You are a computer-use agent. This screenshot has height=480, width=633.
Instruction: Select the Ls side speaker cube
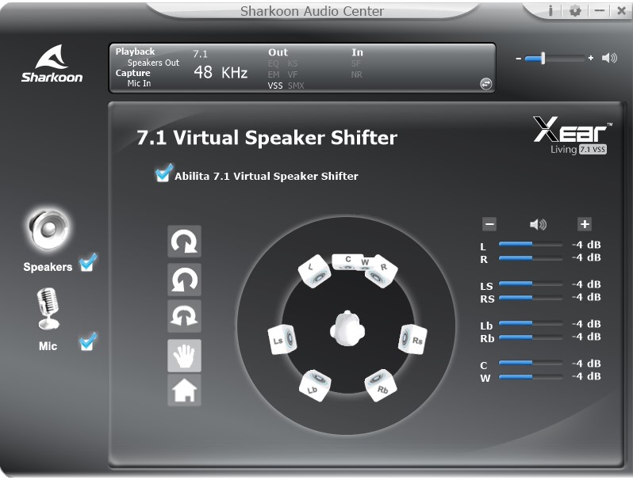click(282, 340)
